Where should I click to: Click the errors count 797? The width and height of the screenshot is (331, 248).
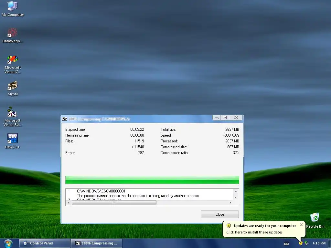pos(141,153)
